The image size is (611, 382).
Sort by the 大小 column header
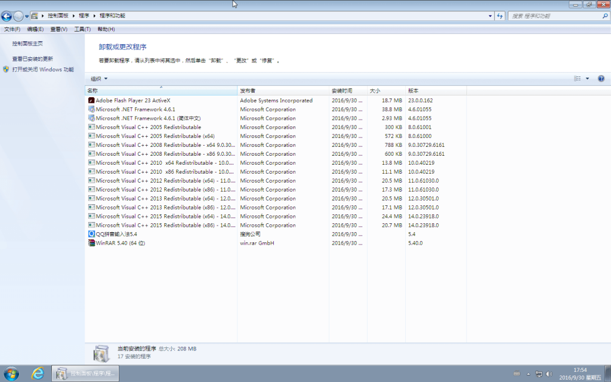coord(386,91)
